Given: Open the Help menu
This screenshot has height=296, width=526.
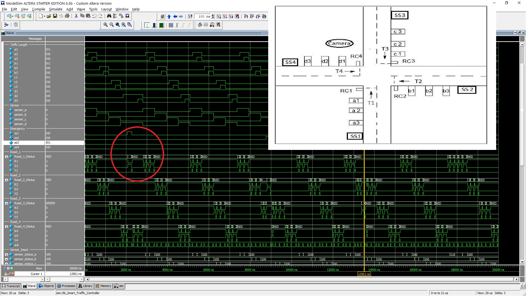Looking at the screenshot, I should point(136,9).
